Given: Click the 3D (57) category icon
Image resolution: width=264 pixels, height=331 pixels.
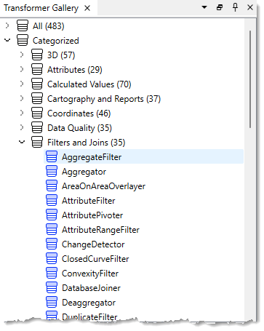Looking at the screenshot, I should [37, 55].
